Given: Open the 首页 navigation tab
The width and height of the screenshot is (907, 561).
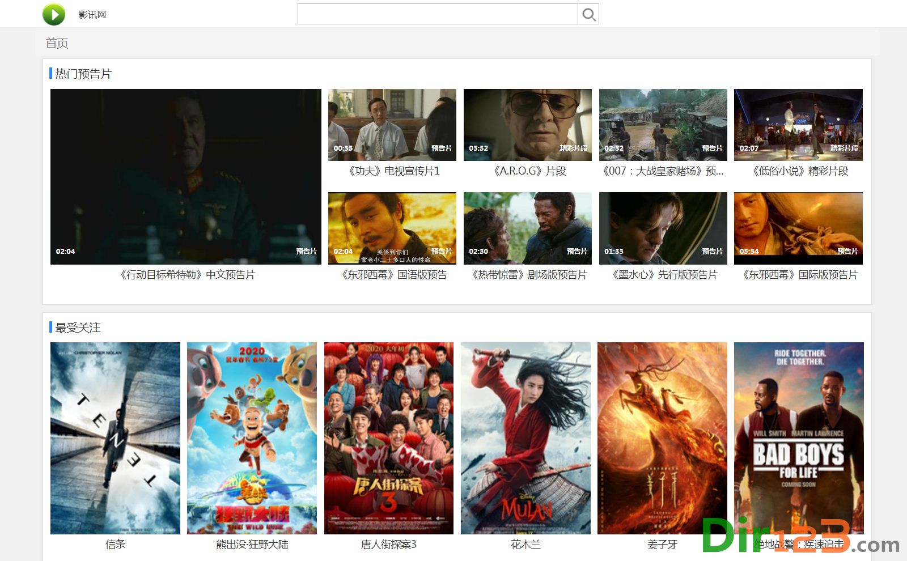Looking at the screenshot, I should (x=57, y=43).
